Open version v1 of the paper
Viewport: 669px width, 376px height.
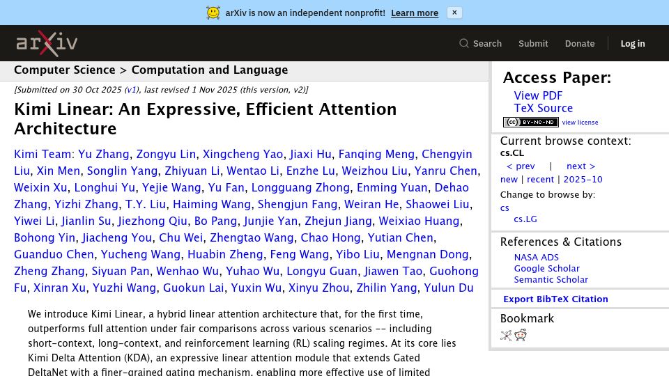(132, 90)
